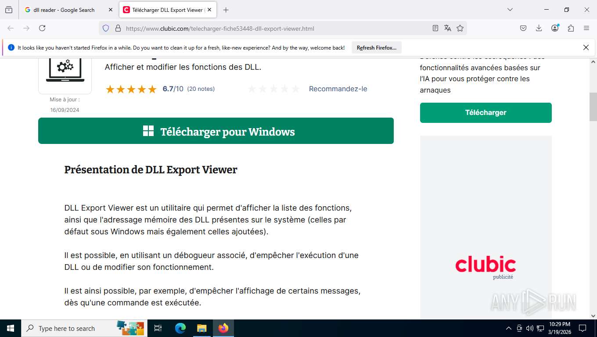Show site security padlock info
Image resolution: width=597 pixels, height=337 pixels.
[x=118, y=28]
